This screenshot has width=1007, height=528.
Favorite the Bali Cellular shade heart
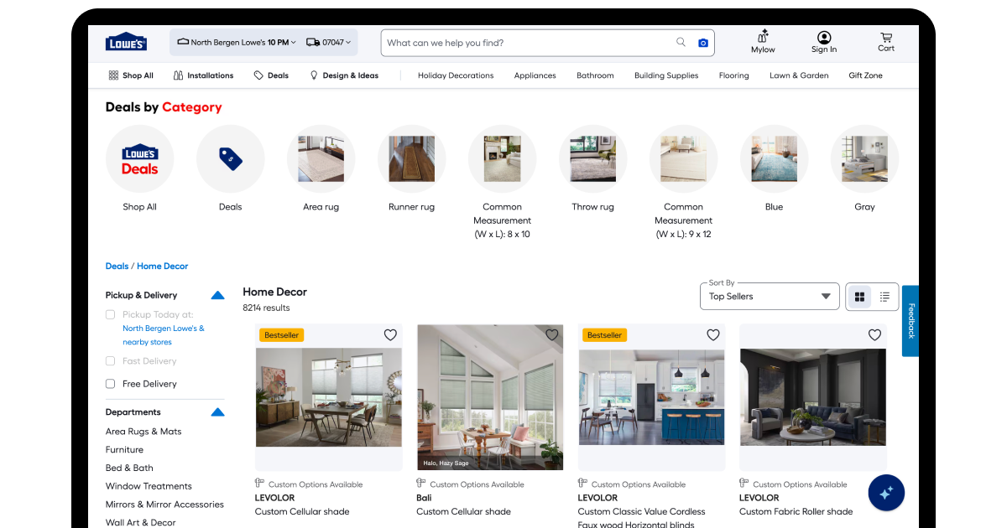[x=551, y=334]
